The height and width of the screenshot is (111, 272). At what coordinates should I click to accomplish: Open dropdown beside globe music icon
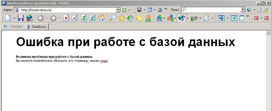pos(187,18)
